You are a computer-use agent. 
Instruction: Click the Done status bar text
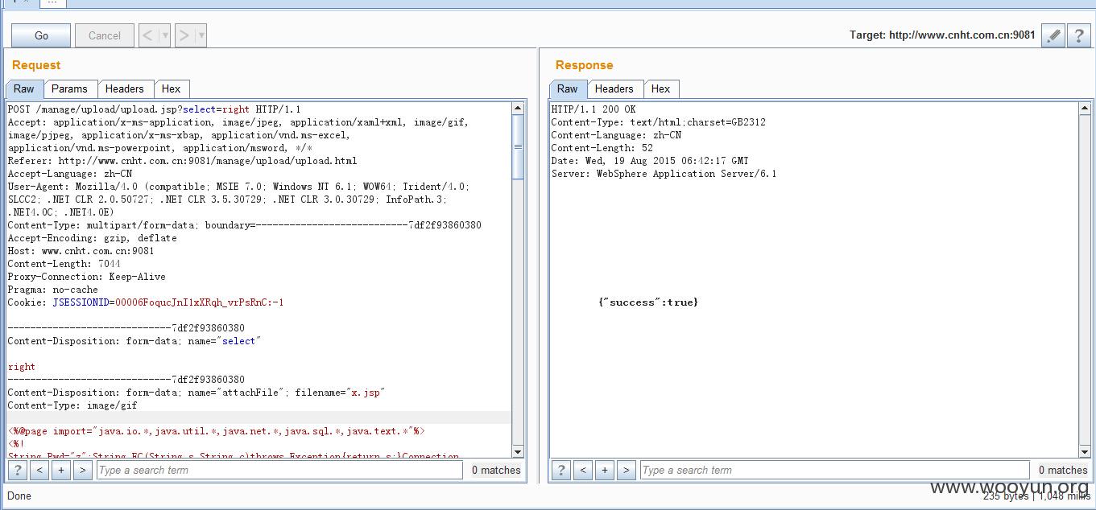pos(19,496)
